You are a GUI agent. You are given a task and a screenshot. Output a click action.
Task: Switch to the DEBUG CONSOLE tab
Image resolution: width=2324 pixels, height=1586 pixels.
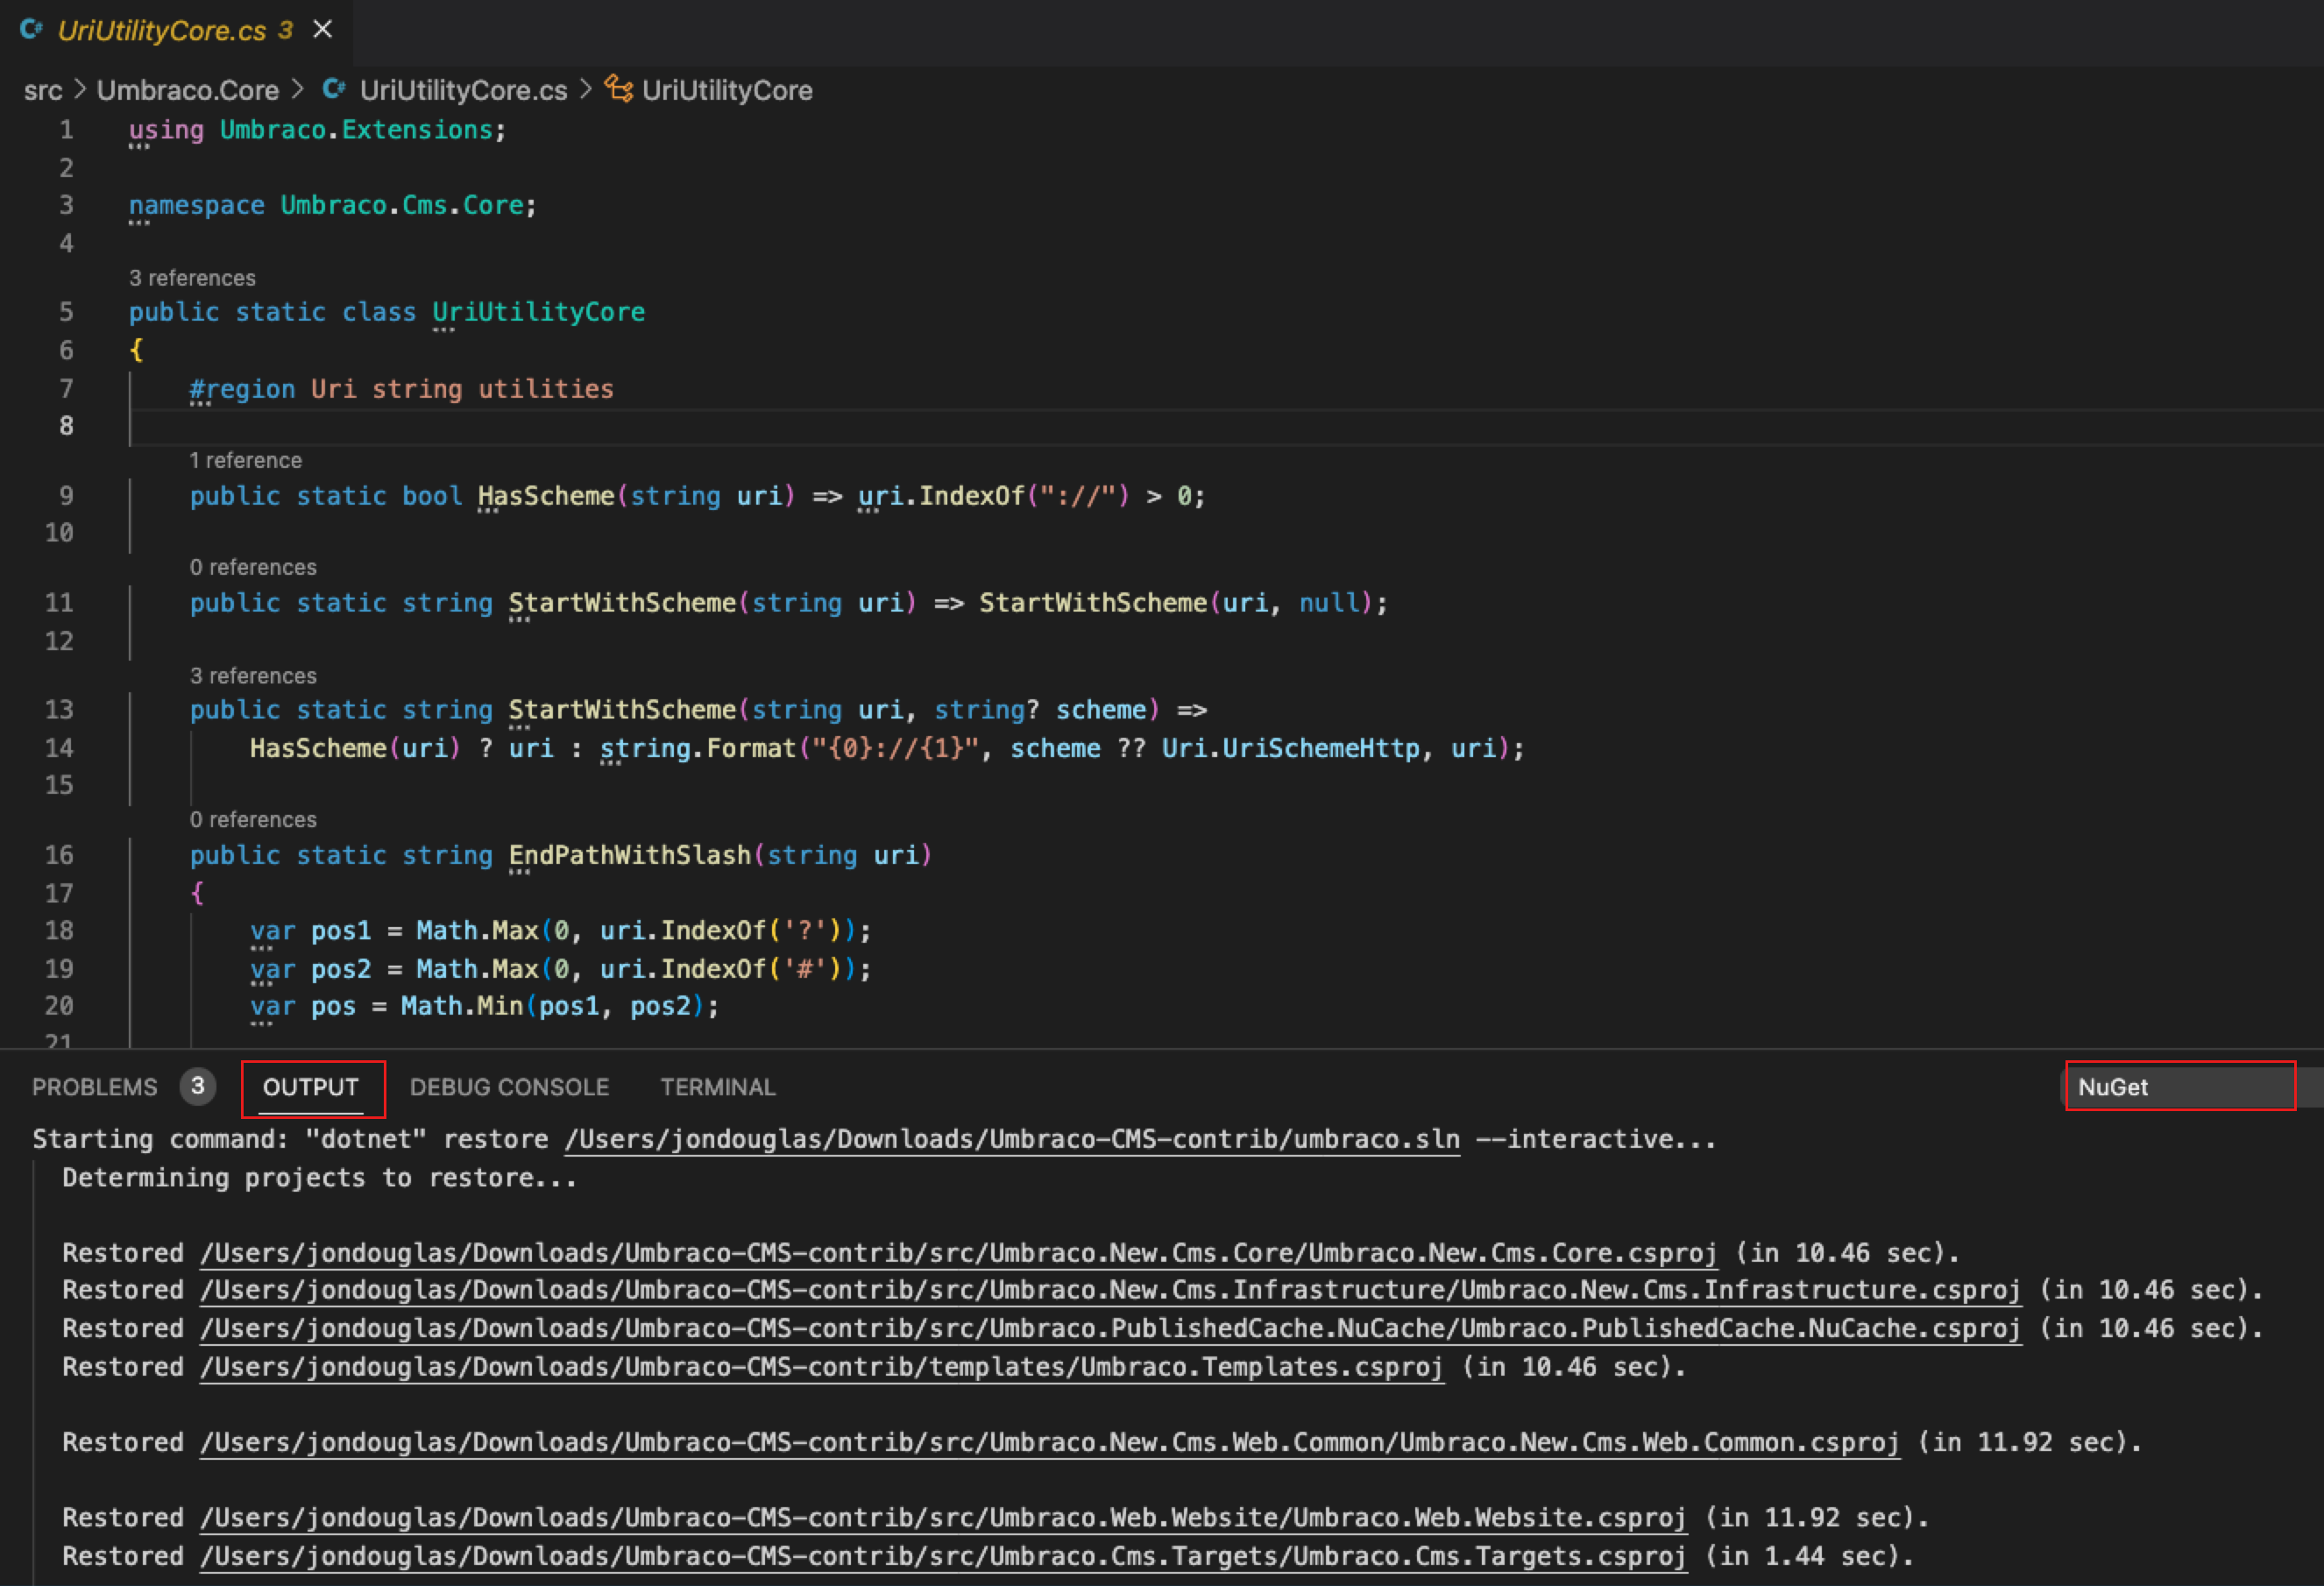[509, 1087]
